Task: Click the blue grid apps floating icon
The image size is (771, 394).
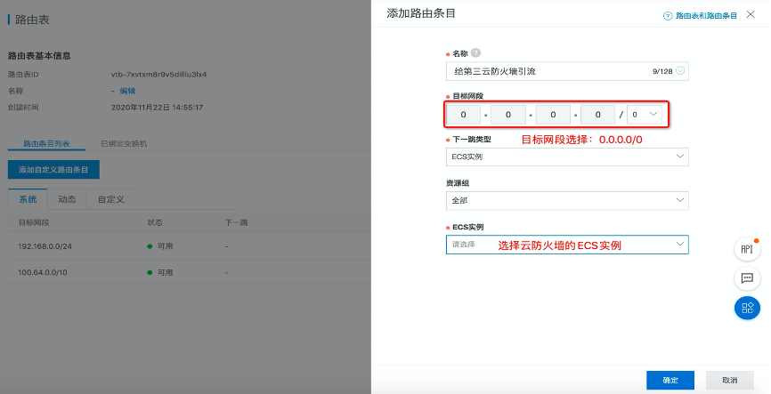Action: (747, 308)
